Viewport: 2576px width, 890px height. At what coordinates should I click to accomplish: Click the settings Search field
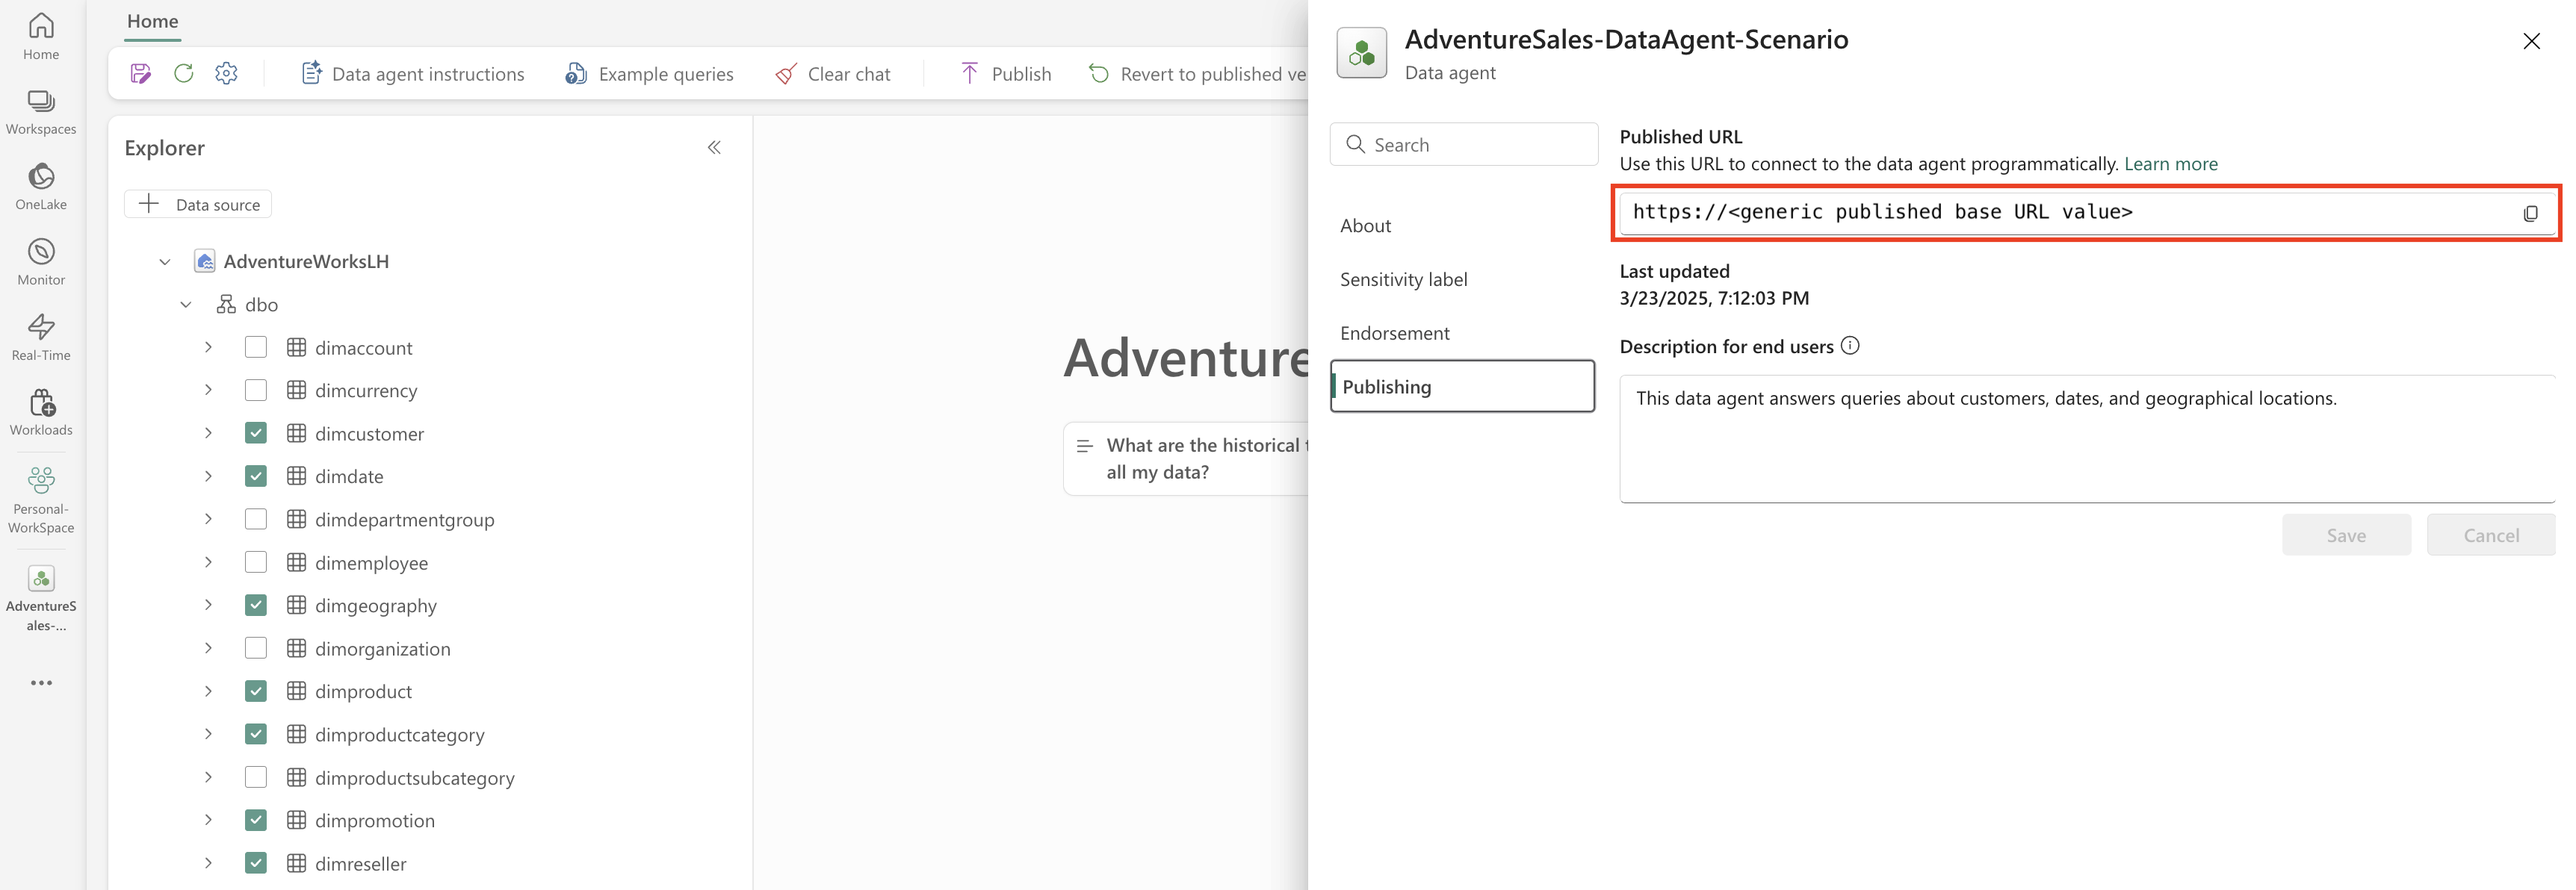[1464, 145]
